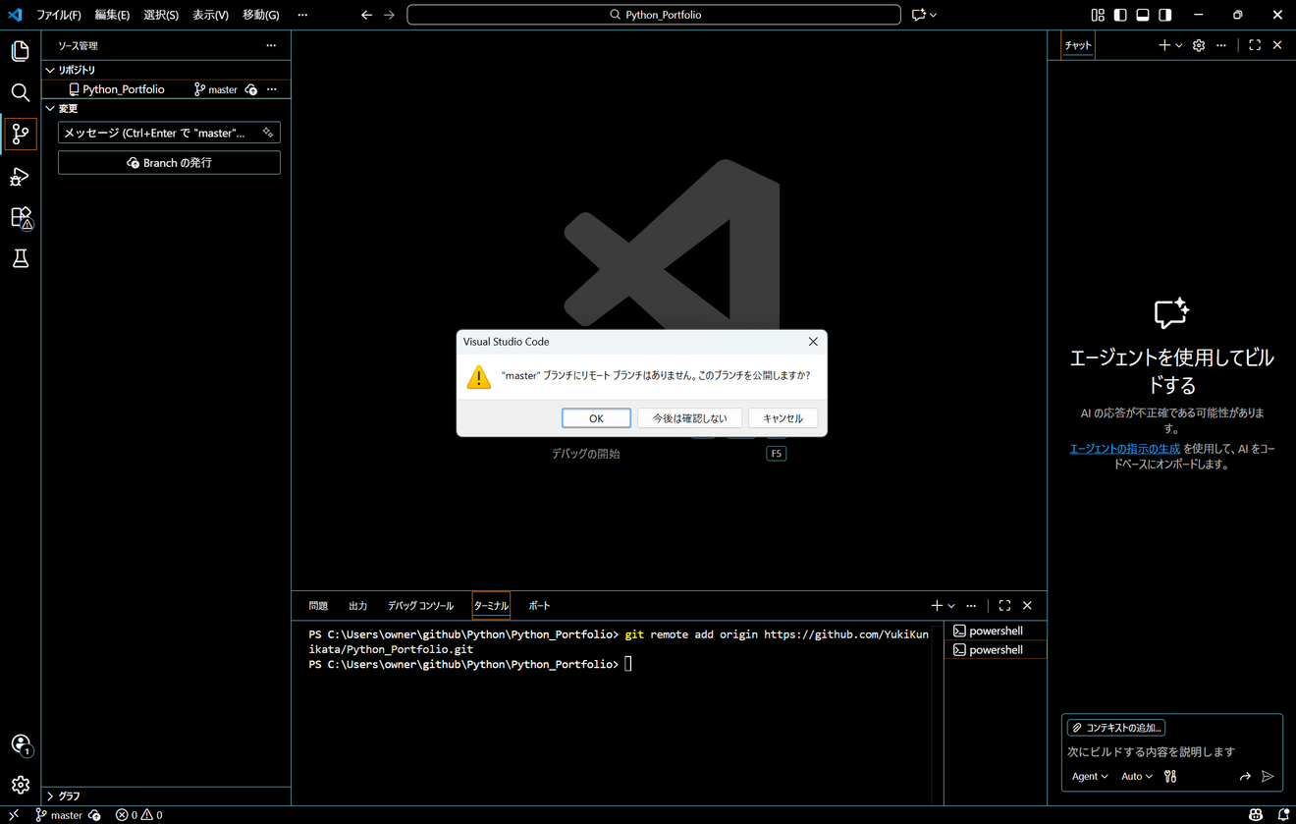Maximize the terminal panel

click(1004, 605)
